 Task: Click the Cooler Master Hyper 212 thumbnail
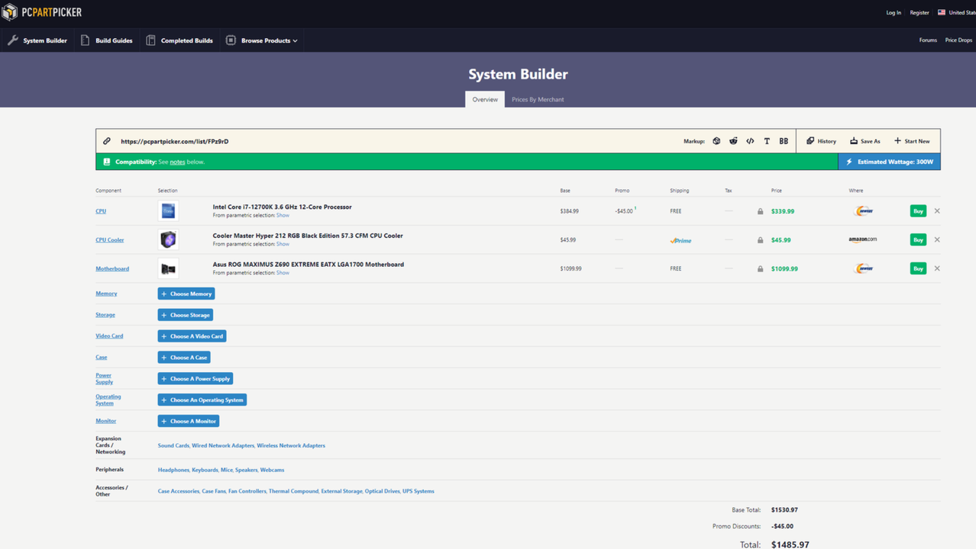(168, 239)
